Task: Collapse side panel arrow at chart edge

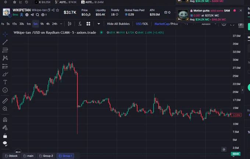Action: 243,90
